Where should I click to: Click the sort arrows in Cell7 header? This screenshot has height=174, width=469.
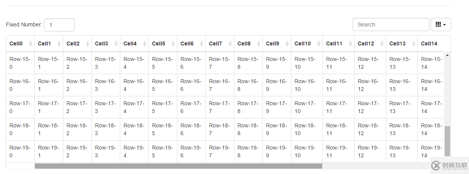click(x=230, y=44)
